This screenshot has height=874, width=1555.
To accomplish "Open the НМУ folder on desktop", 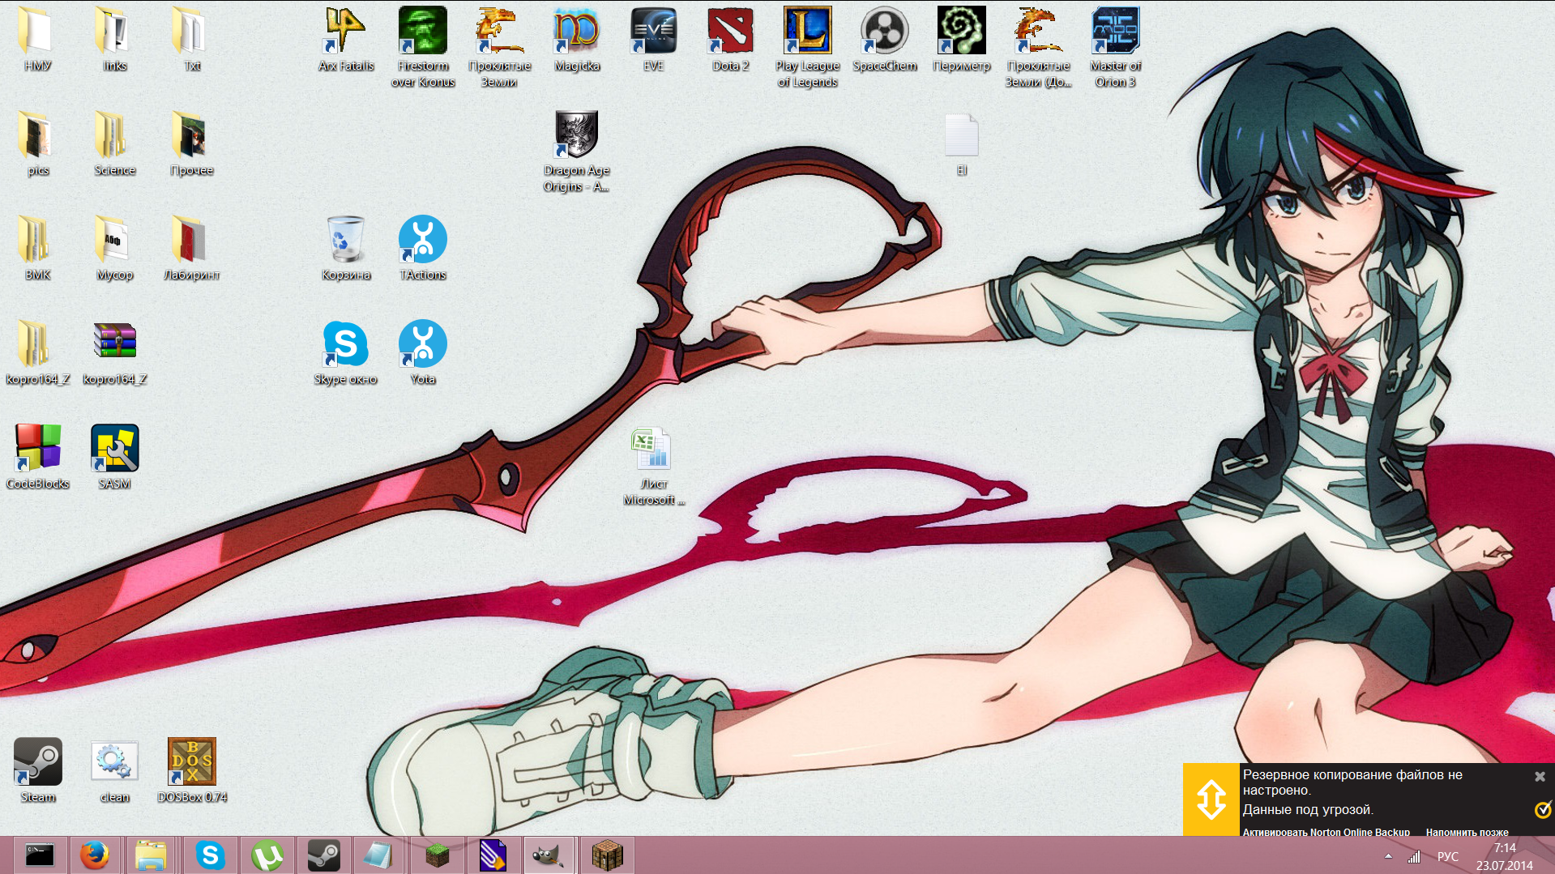I will pos(37,39).
